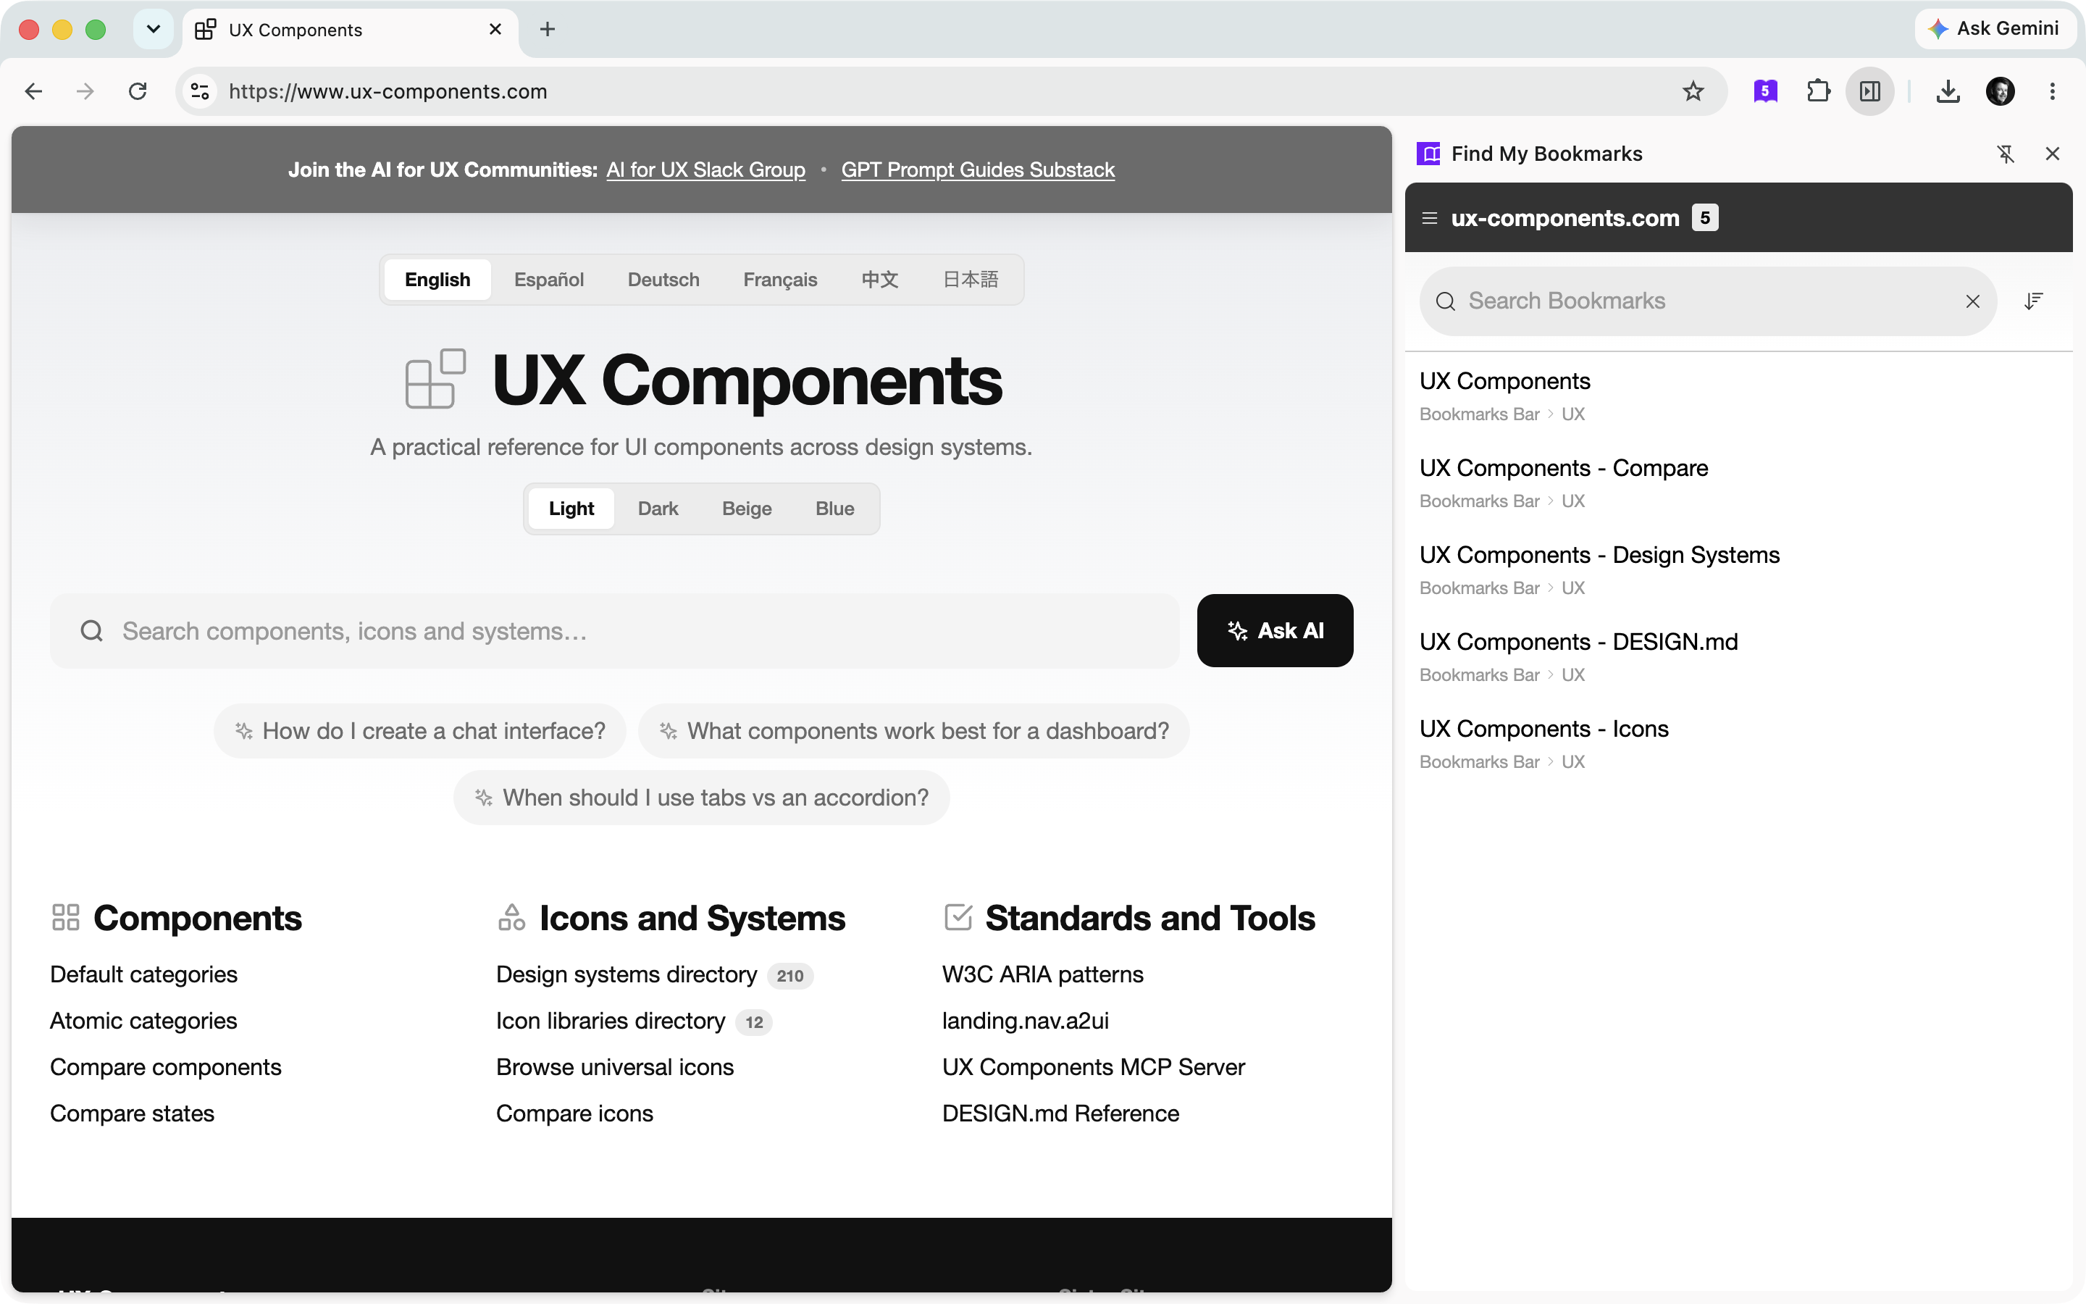Go back using the browser back arrow
Image resolution: width=2086 pixels, height=1304 pixels.
point(33,91)
